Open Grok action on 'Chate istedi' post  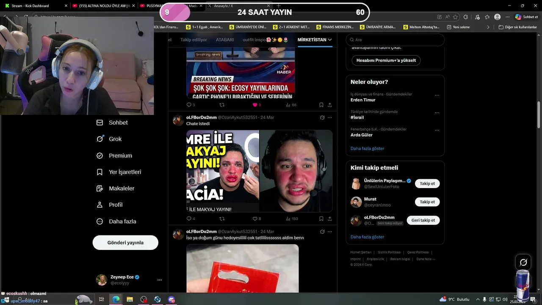tap(322, 117)
